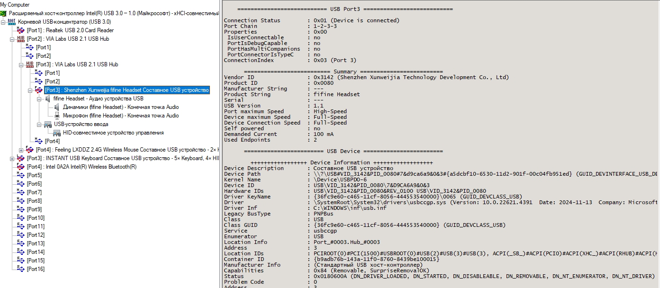Click the SuperSpeed USB icon of [Port13]

point(21,243)
